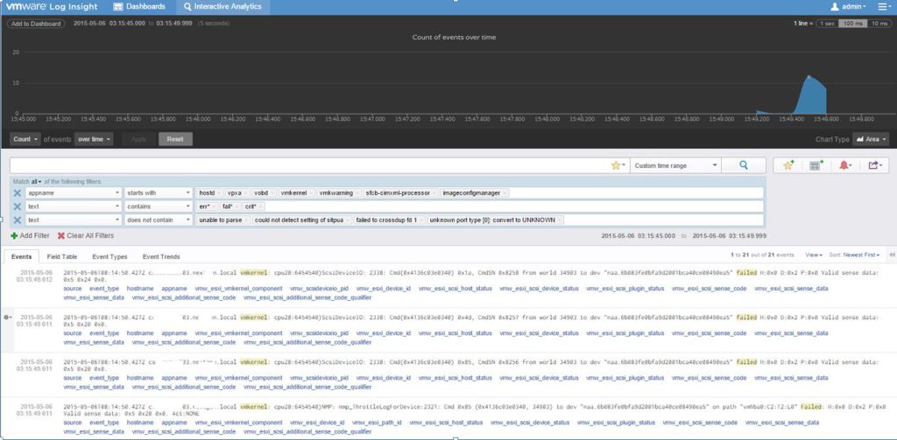Remove the err* filter value
The width and height of the screenshot is (897, 440).
point(214,206)
